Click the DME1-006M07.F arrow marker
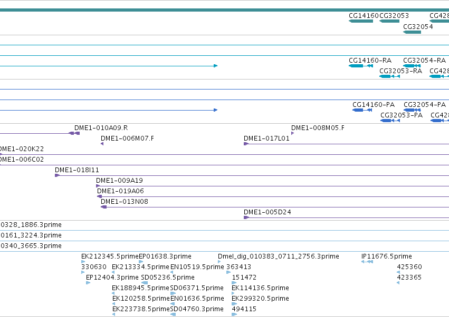This screenshot has width=449, height=317. point(102,144)
